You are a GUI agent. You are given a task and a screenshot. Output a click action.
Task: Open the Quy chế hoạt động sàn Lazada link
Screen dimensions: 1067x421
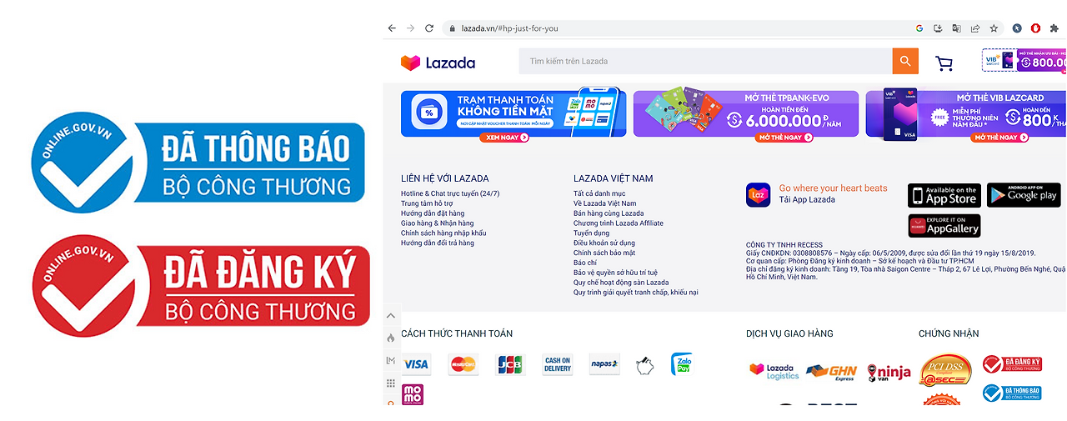tap(621, 283)
